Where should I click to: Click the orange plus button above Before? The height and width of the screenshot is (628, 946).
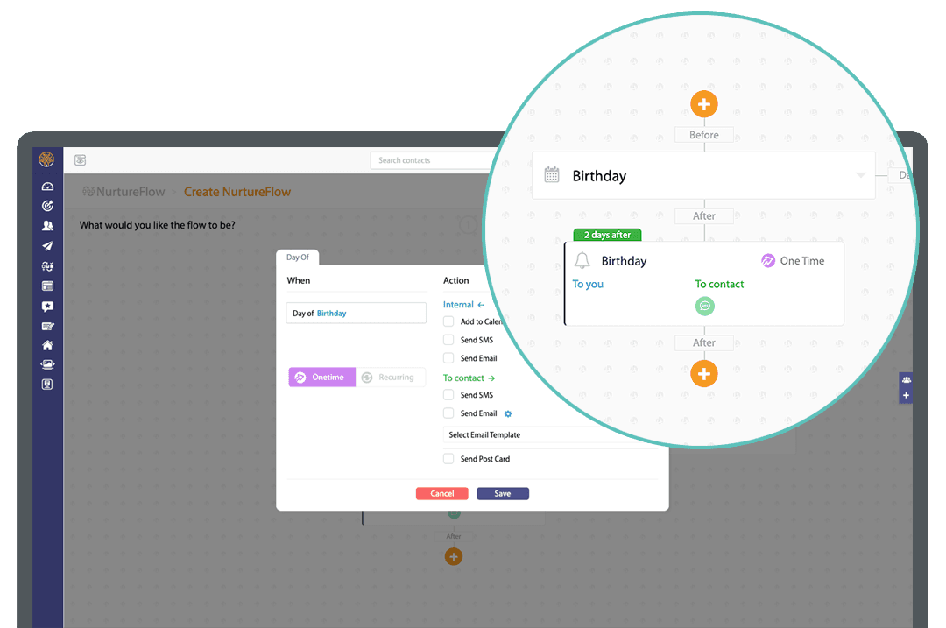click(704, 104)
